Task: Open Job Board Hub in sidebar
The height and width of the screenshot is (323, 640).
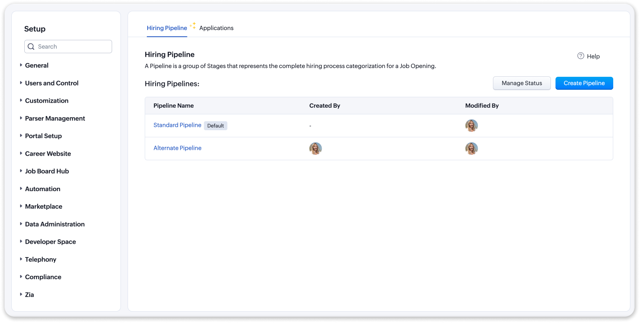Action: tap(47, 171)
